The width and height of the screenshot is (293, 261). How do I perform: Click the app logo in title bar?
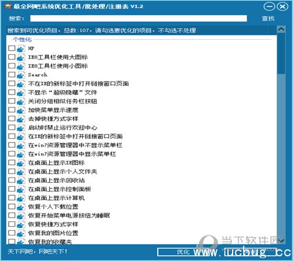pyautogui.click(x=8, y=6)
